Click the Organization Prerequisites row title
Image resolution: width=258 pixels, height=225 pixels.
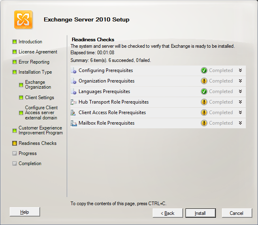pyautogui.click(x=107, y=81)
